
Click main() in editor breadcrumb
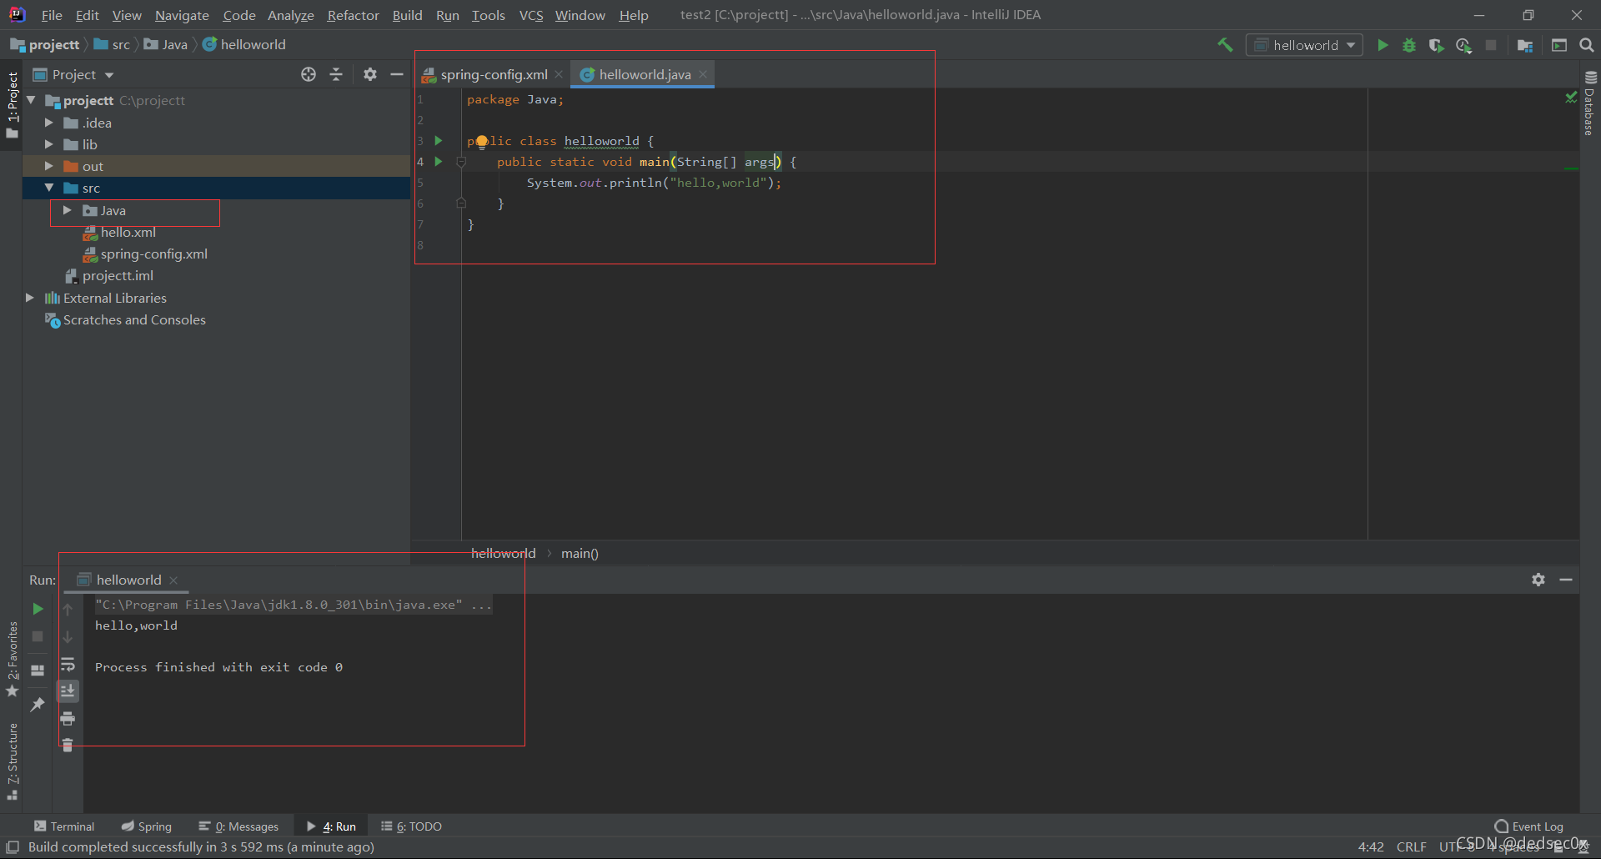click(580, 553)
